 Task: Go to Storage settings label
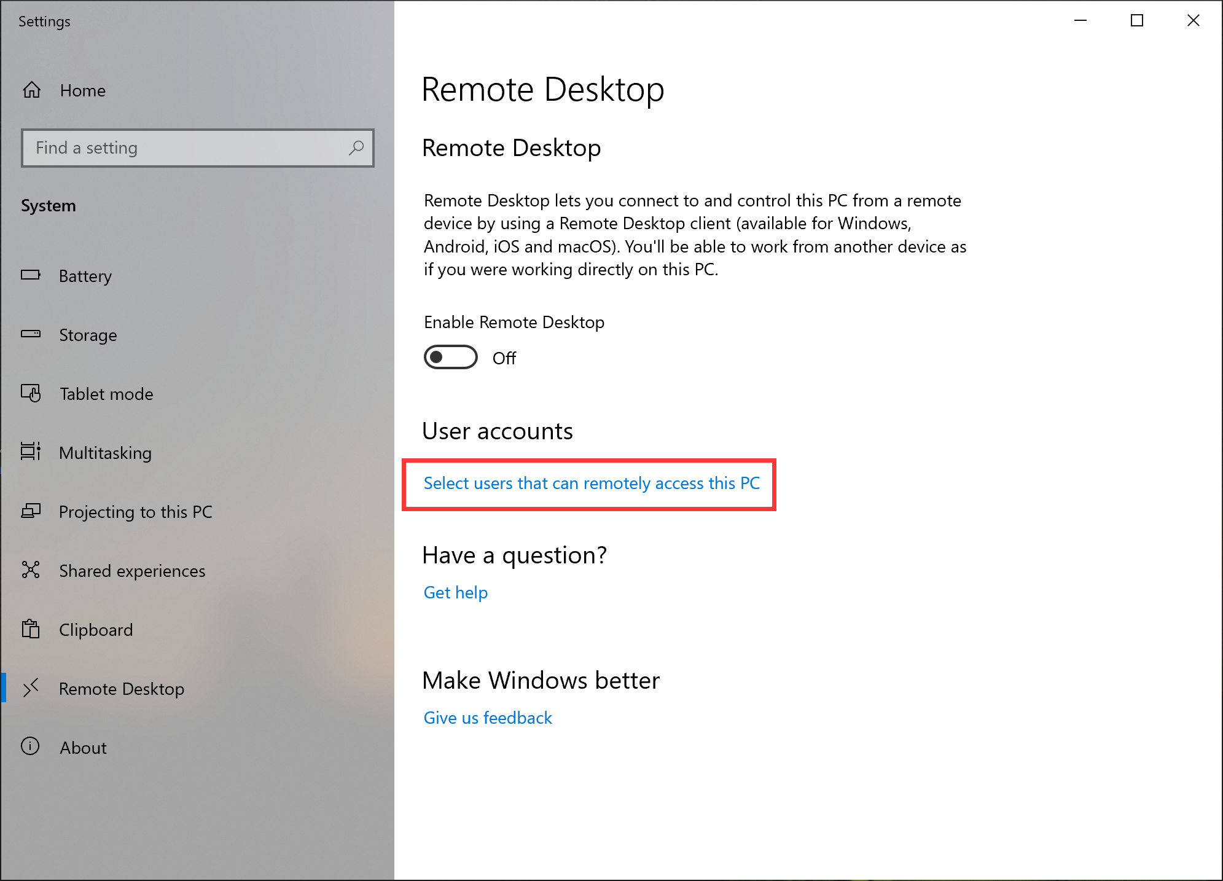pyautogui.click(x=88, y=335)
